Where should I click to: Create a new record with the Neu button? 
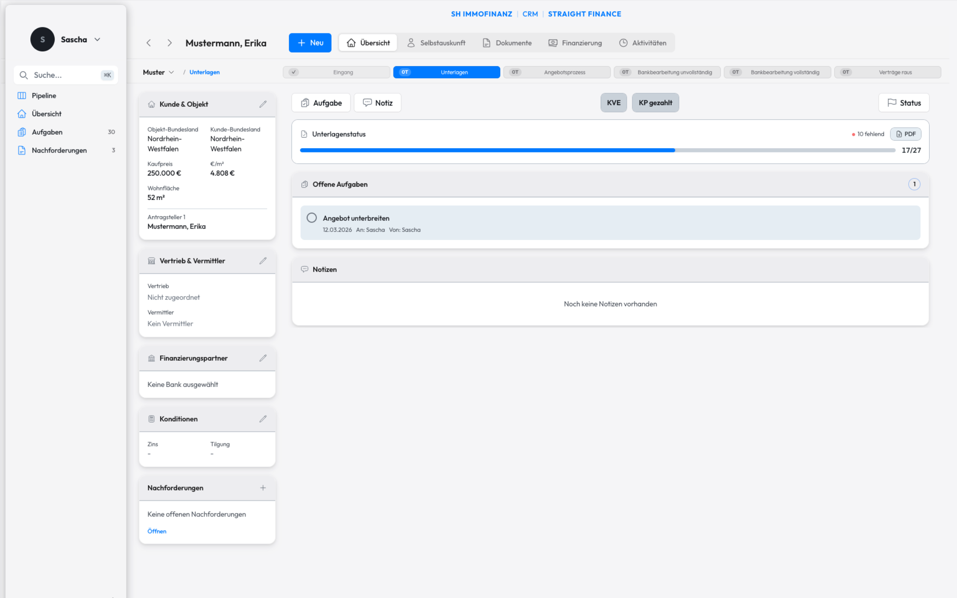310,43
